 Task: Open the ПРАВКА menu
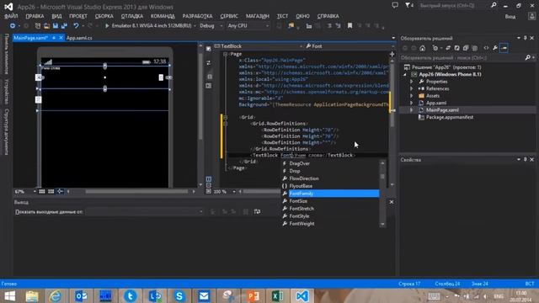point(35,16)
